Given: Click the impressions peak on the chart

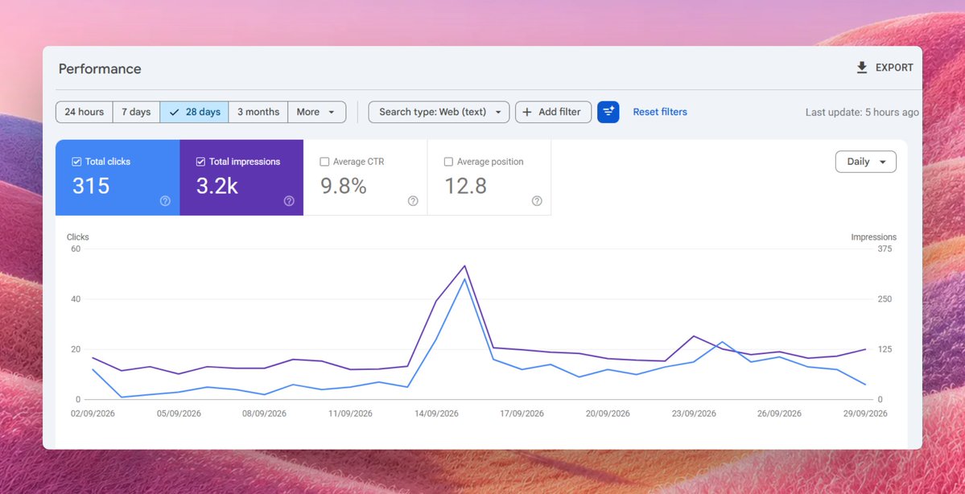Looking at the screenshot, I should (x=464, y=266).
